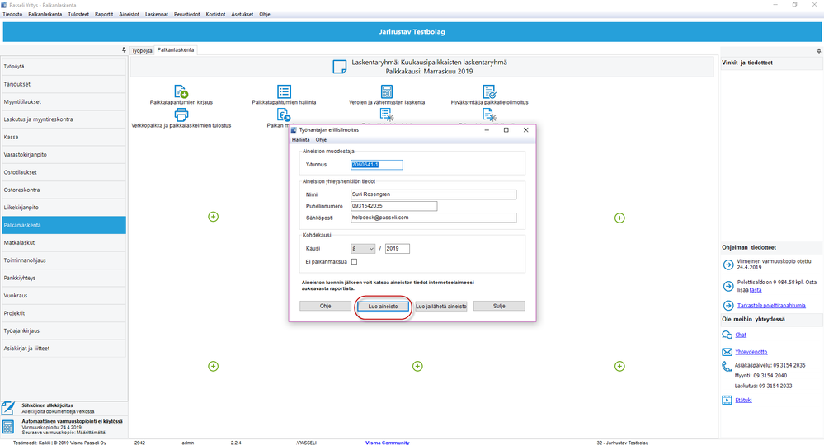Click arrow icon beside Tarkastele polettitapahtumia
The width and height of the screenshot is (824, 445).
pos(727,306)
